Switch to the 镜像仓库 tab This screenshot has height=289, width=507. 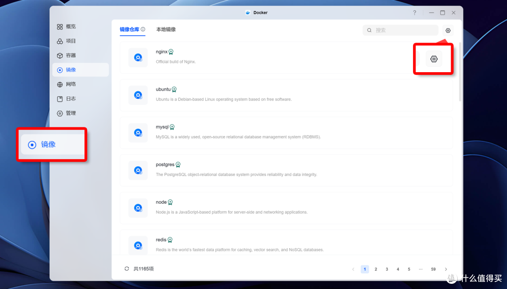coord(130,30)
